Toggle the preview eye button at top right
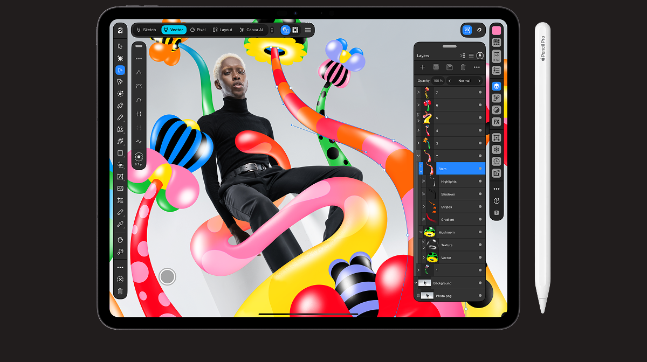Screen dimensions: 647x362 (x=467, y=30)
